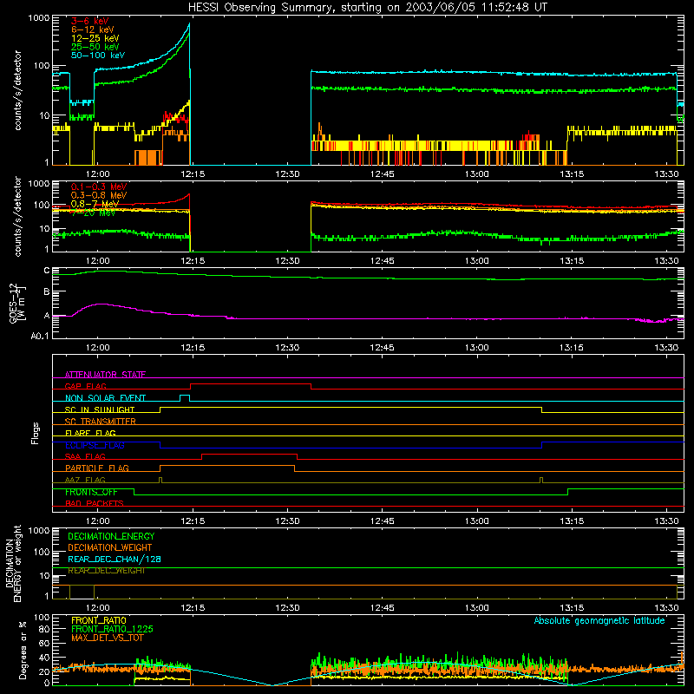The image size is (694, 694).
Task: Click the 'ECLIPSE_FLAG' label
Action: pos(95,445)
